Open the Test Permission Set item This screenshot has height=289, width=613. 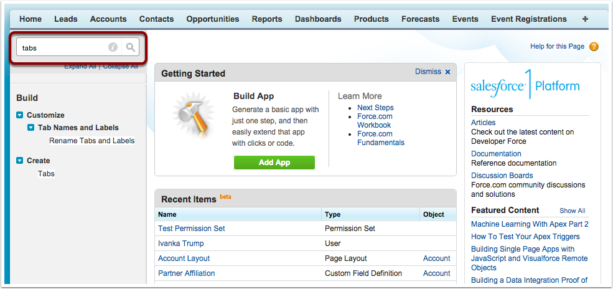point(192,229)
